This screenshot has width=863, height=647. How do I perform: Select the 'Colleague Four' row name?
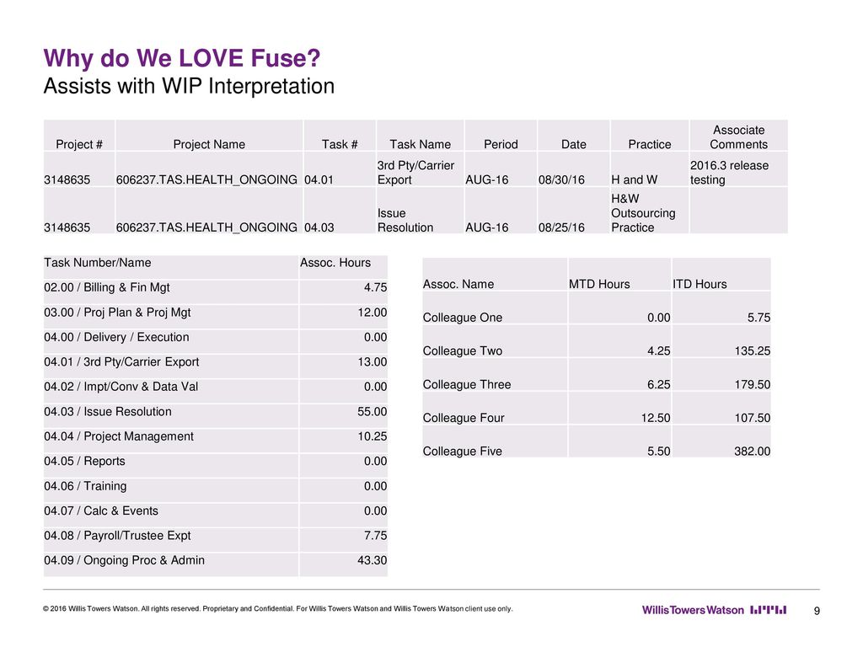pos(464,418)
